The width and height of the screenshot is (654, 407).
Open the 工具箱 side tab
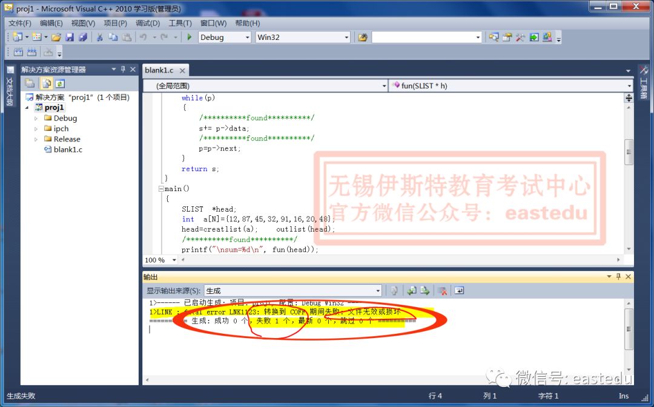click(644, 83)
